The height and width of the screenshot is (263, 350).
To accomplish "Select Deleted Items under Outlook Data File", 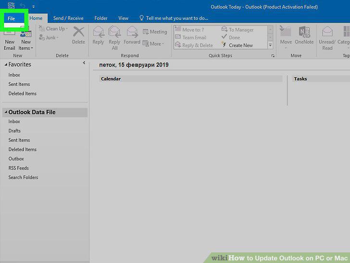I will pyautogui.click(x=22, y=149).
